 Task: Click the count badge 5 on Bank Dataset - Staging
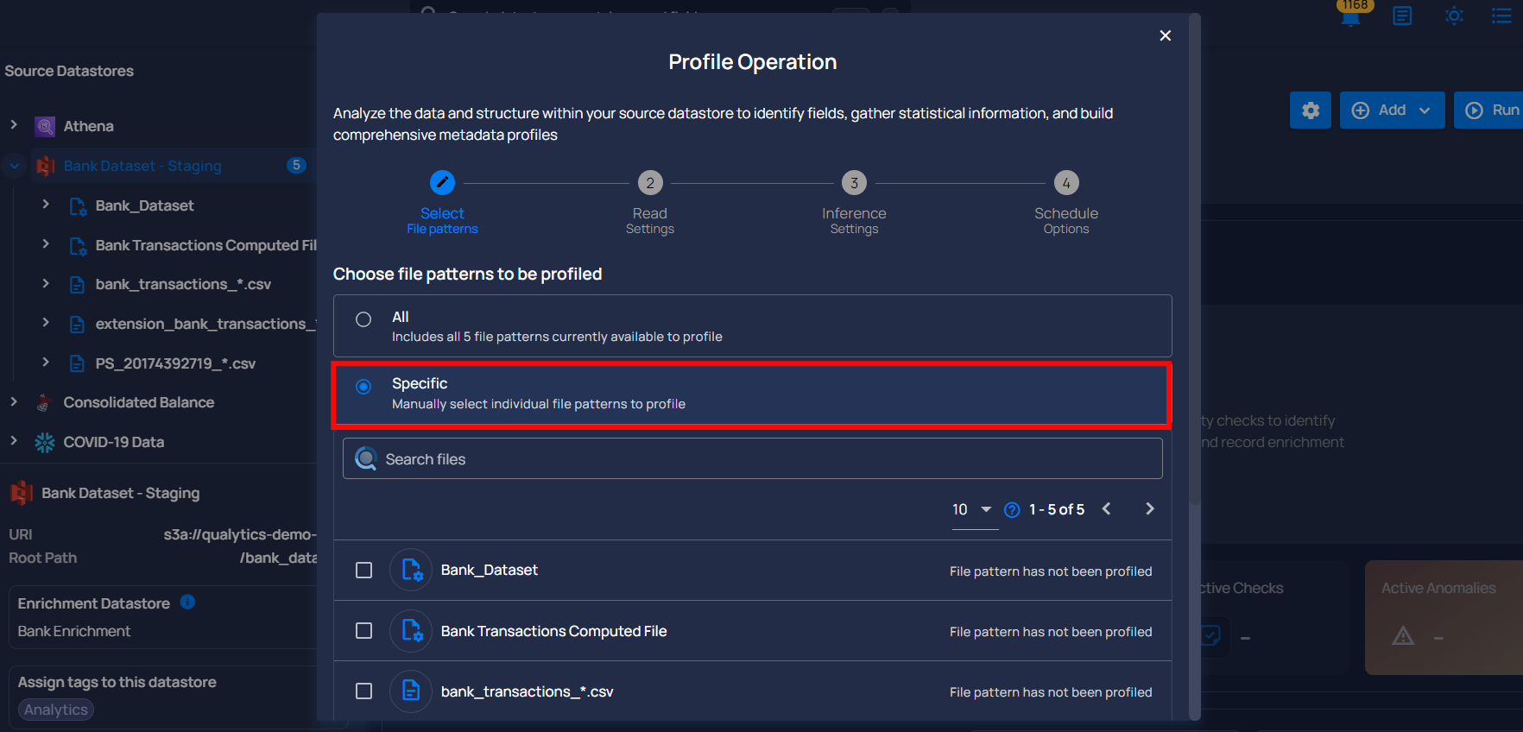[x=296, y=165]
